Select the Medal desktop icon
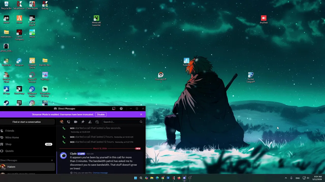Screen dimensions: 325x182 coord(6,19)
